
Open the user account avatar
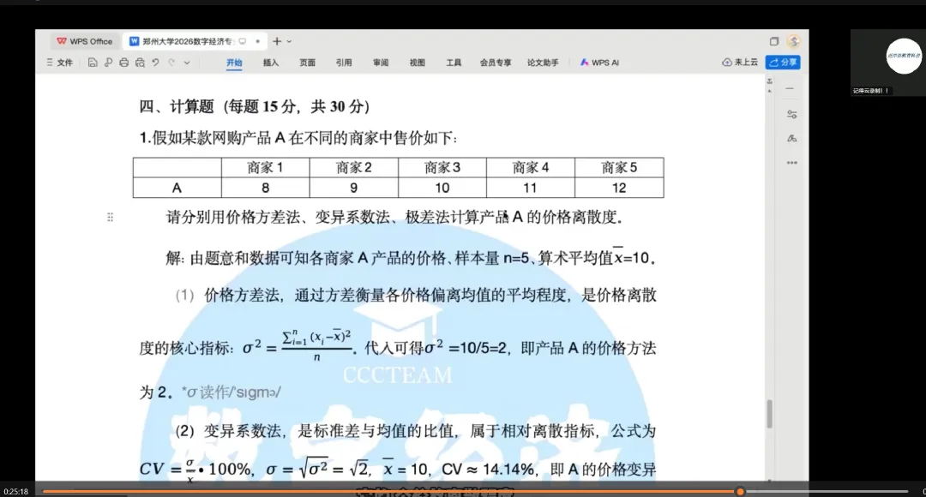click(794, 41)
